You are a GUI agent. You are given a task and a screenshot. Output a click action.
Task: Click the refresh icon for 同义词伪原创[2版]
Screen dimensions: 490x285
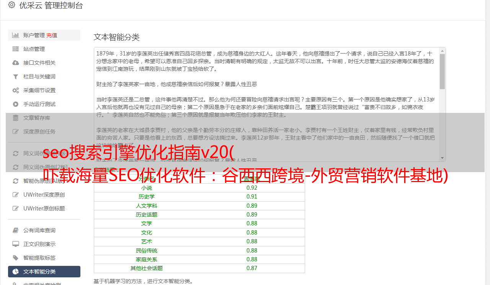point(16,167)
